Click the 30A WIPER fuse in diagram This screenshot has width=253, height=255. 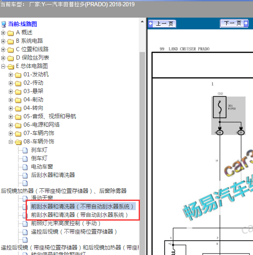click(x=220, y=107)
